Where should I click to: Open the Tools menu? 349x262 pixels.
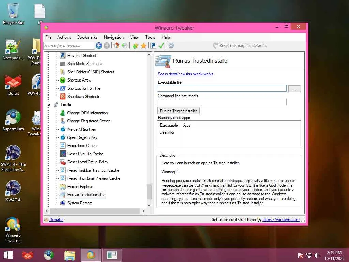[150, 37]
